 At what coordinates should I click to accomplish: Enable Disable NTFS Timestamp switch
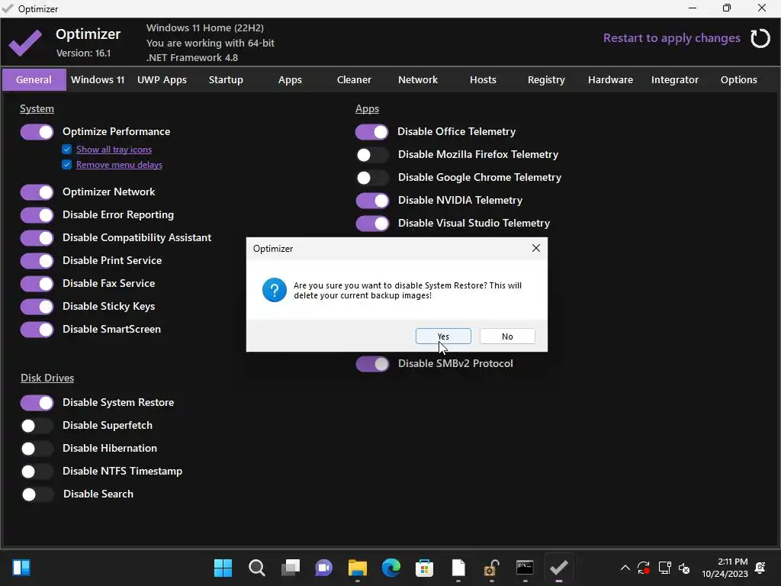coord(37,472)
